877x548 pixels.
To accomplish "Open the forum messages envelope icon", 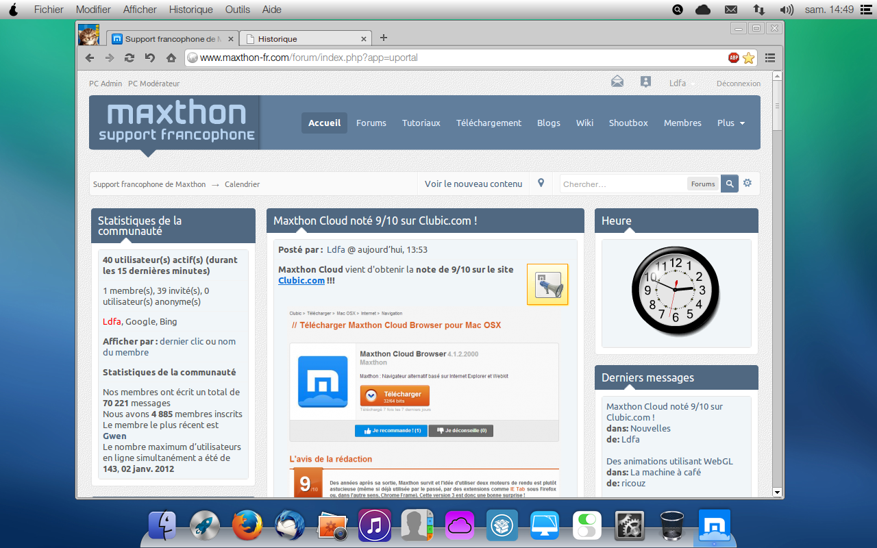I will click(617, 82).
